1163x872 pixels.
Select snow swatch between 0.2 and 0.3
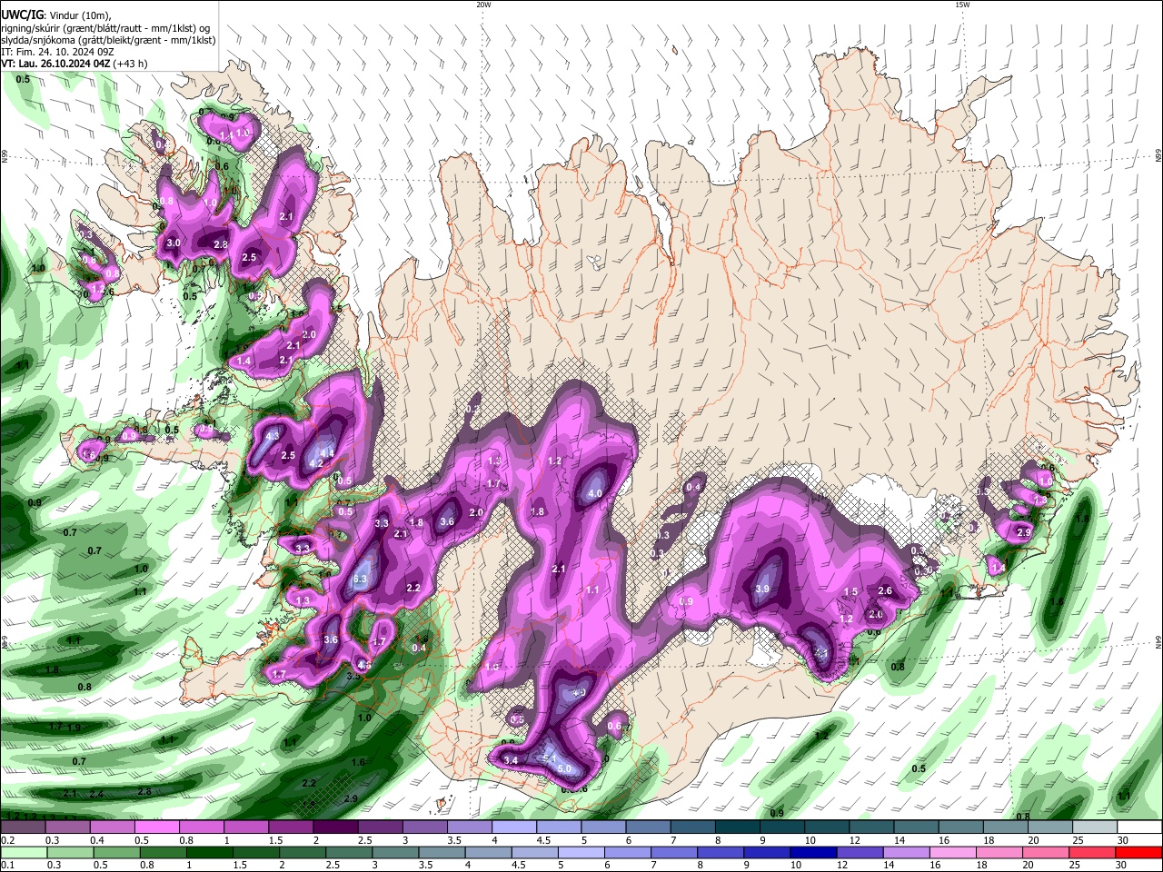[x=23, y=827]
